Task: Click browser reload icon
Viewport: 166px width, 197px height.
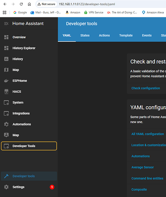Action: [x=21, y=4]
